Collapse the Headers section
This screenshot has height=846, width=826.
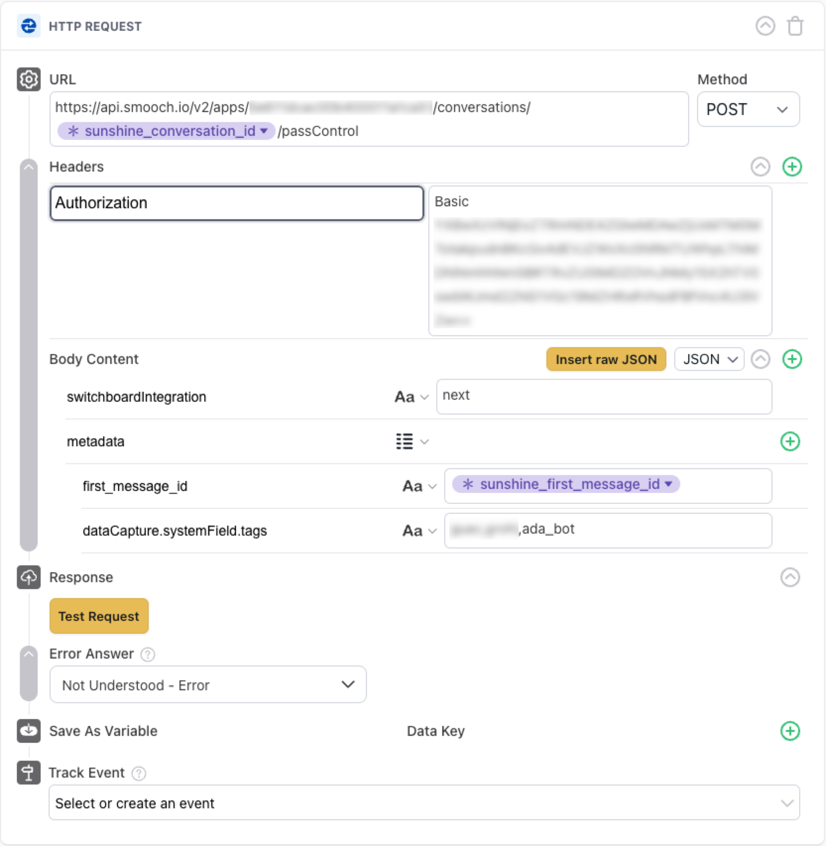click(x=760, y=167)
